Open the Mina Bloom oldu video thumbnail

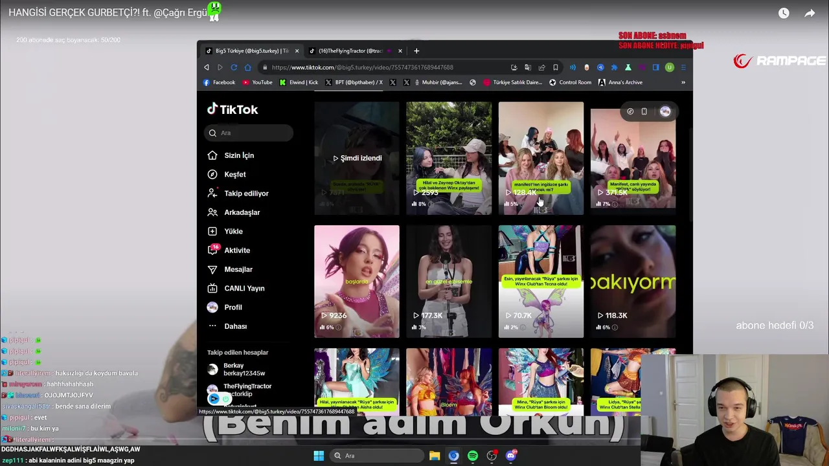tap(541, 382)
